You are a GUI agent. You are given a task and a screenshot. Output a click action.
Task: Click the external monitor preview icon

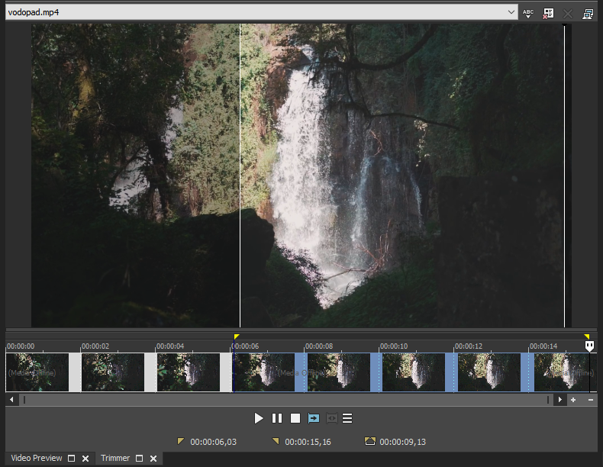point(588,13)
